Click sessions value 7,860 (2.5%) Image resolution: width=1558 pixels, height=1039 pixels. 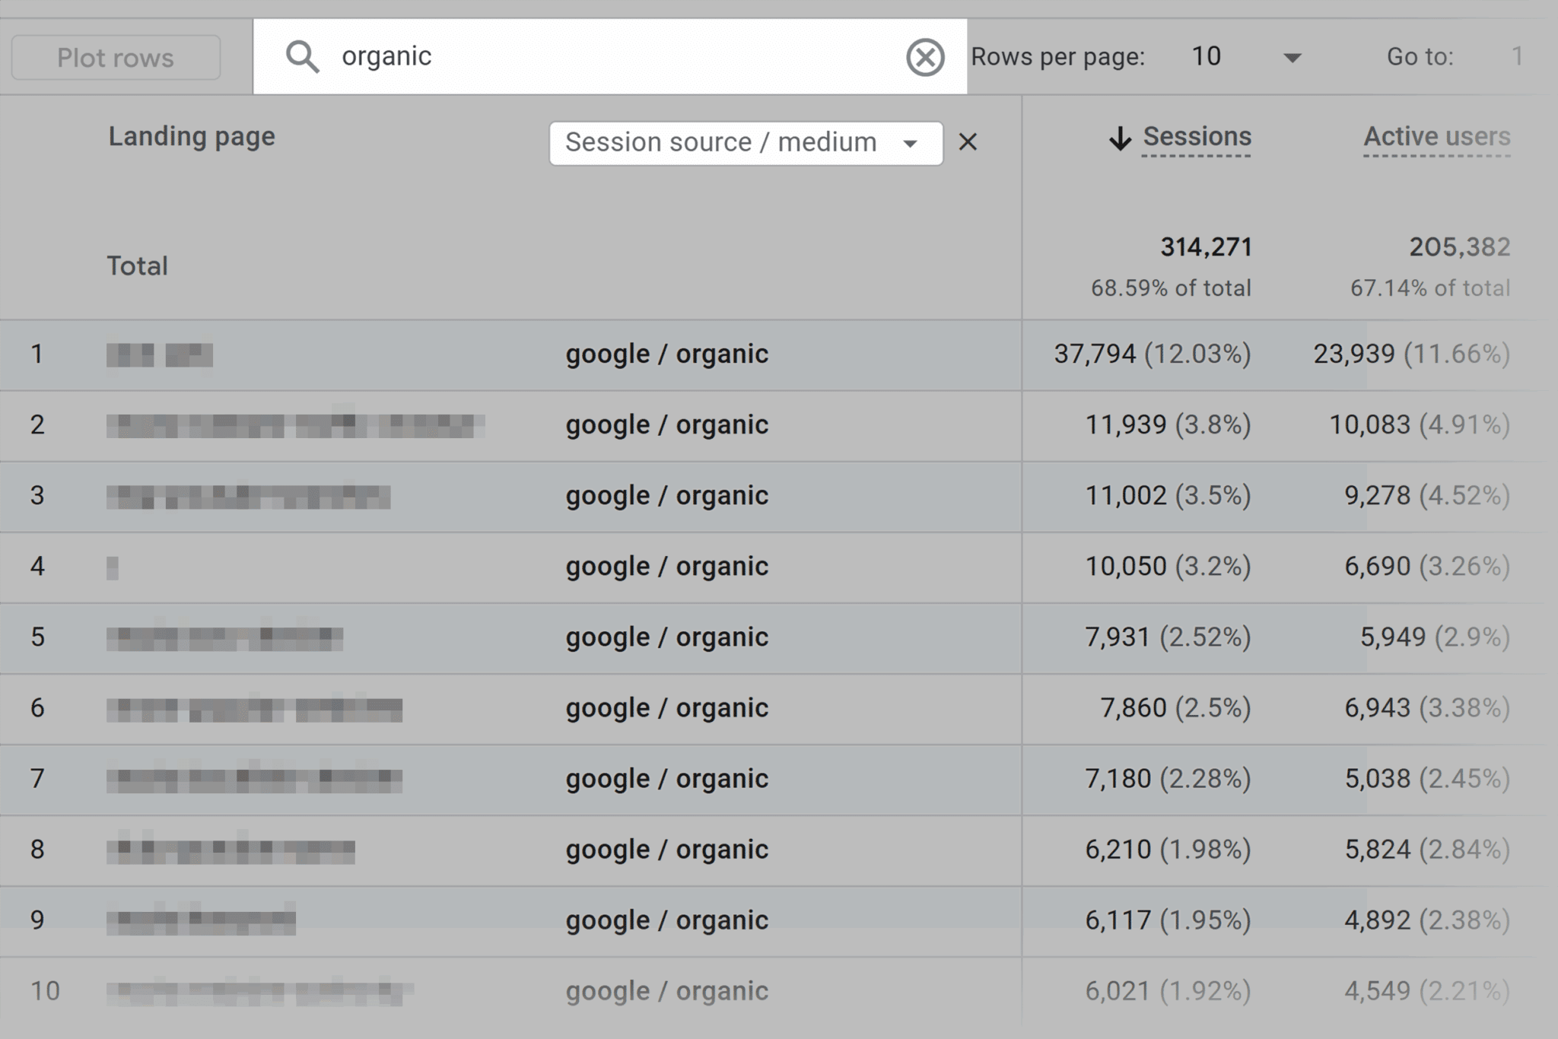coord(1175,708)
